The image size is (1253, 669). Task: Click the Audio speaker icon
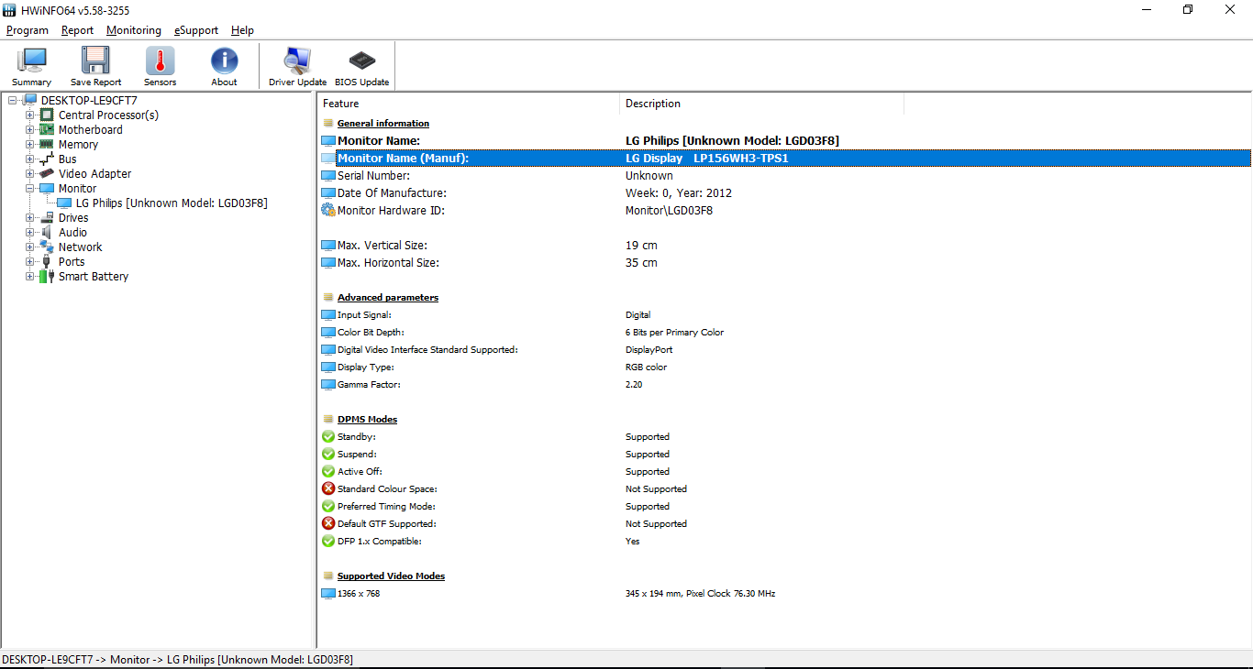[x=47, y=232]
